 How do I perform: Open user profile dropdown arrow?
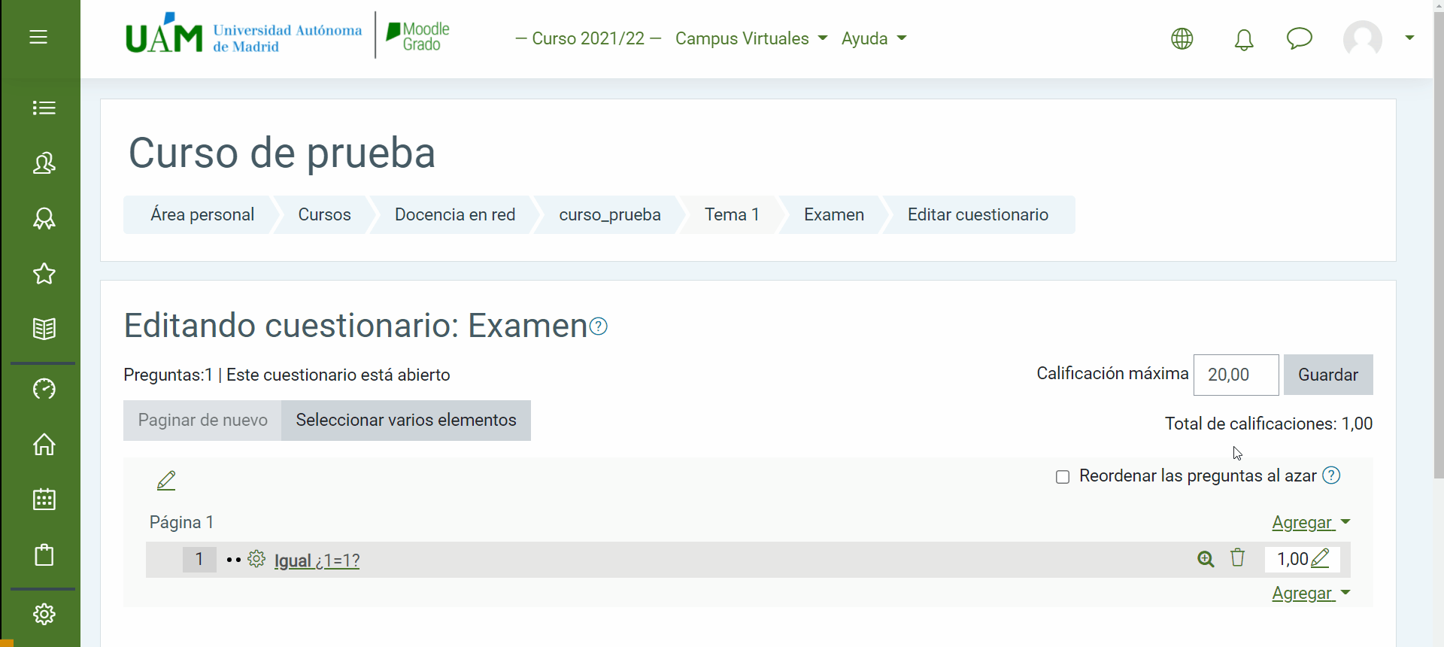1409,38
